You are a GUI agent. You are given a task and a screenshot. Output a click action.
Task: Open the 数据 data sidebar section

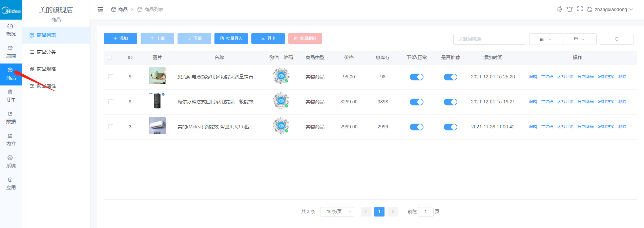click(x=11, y=118)
